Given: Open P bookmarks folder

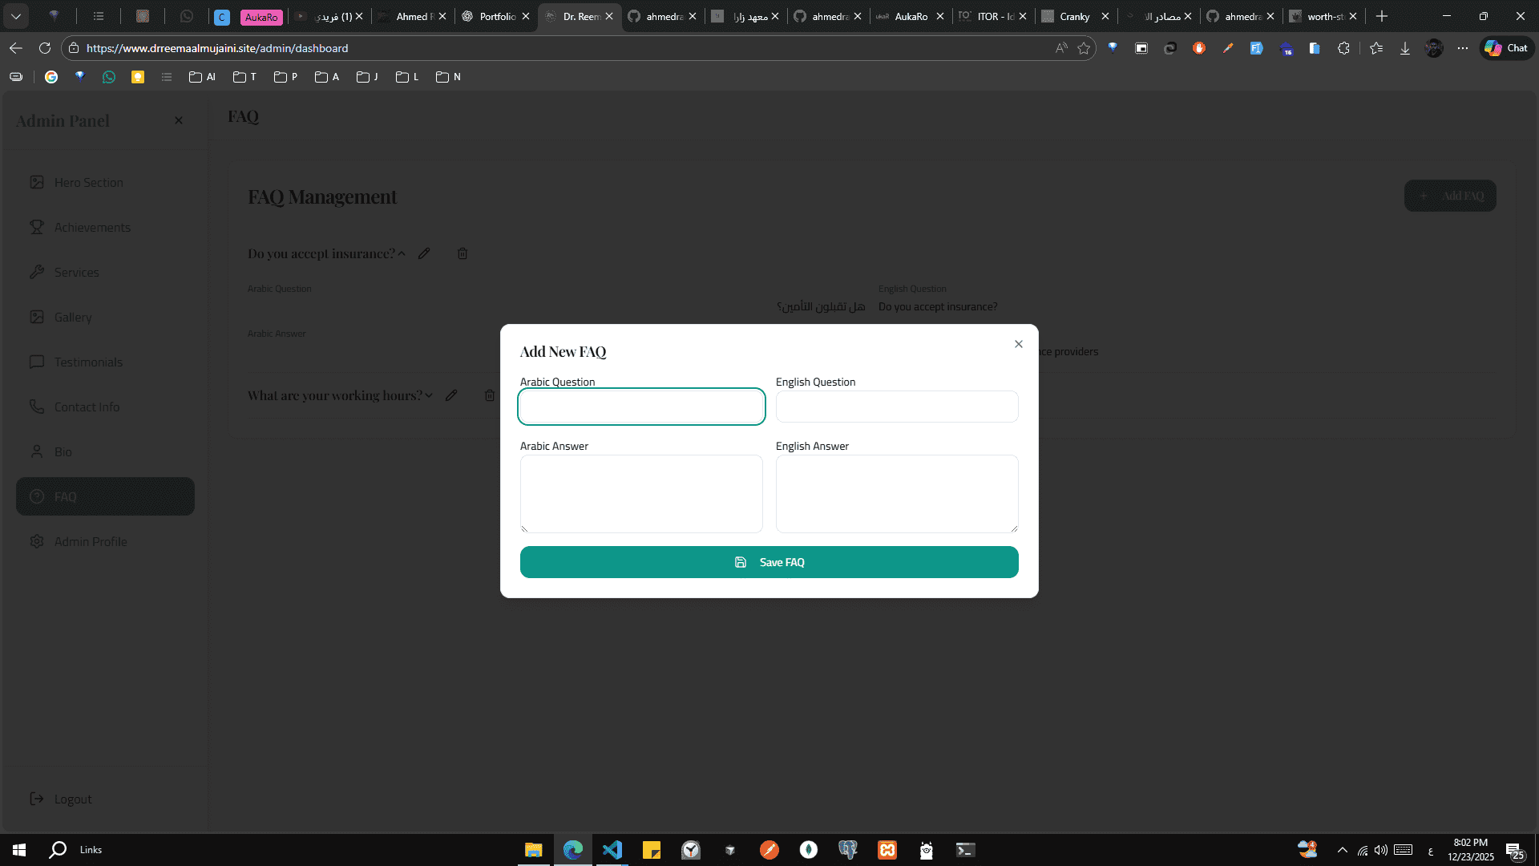Looking at the screenshot, I should (285, 77).
